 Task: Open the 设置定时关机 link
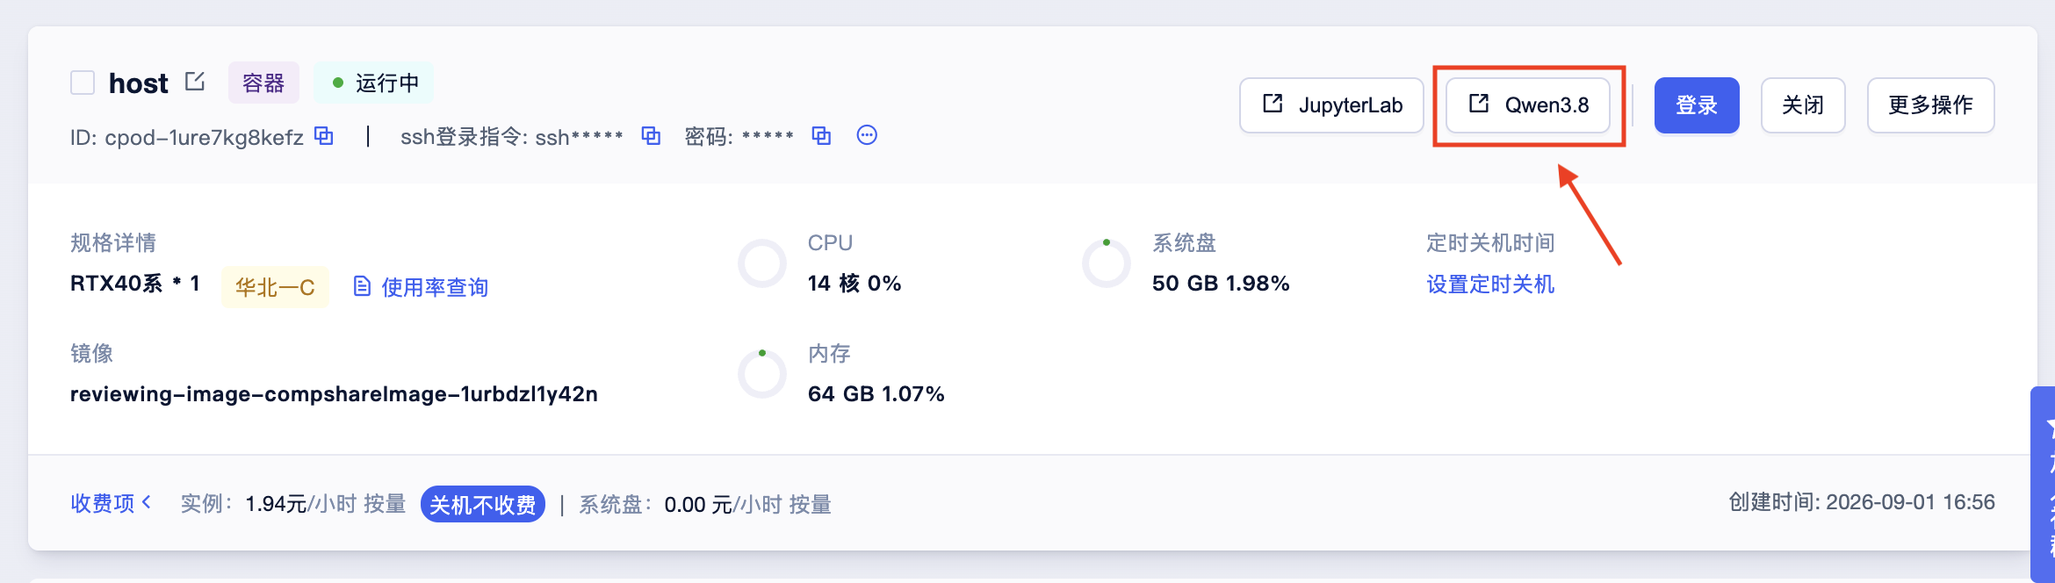click(x=1490, y=284)
